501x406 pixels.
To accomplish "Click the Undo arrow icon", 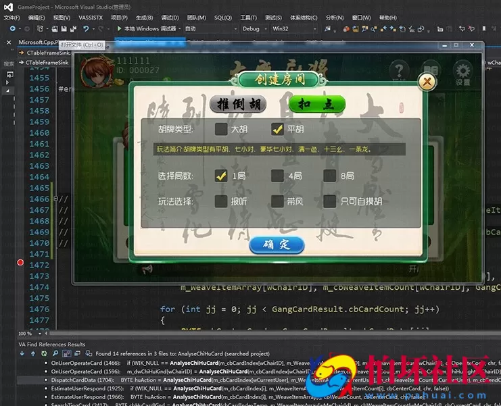I will pyautogui.click(x=86, y=29).
